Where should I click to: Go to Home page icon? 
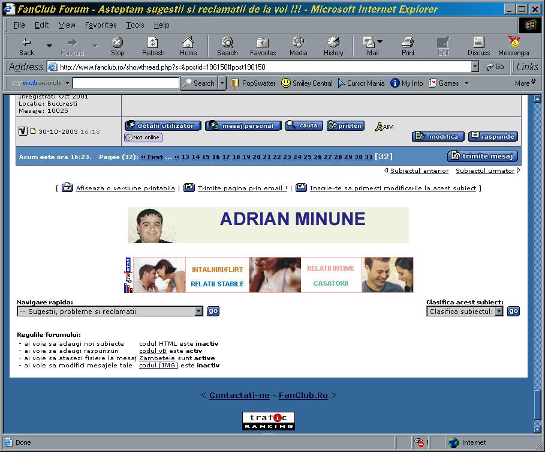coord(188,47)
